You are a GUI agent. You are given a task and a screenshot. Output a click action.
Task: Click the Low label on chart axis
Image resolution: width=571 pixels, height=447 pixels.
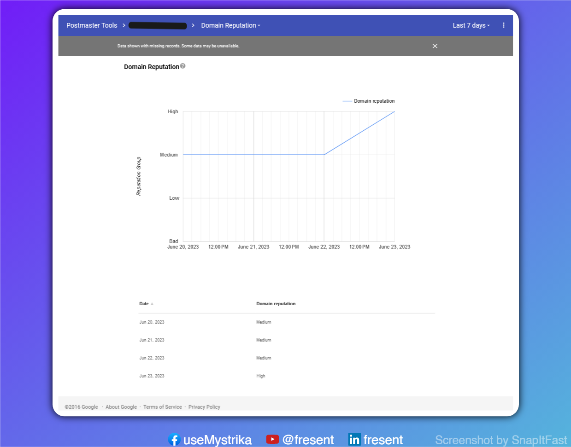pos(174,198)
